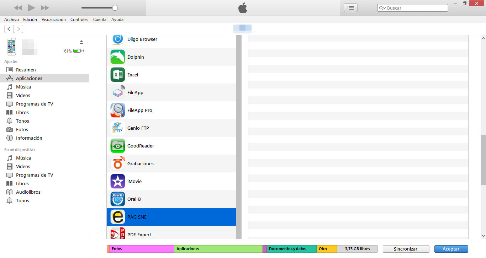Click the Otro storage segment
486x258 pixels.
point(327,249)
